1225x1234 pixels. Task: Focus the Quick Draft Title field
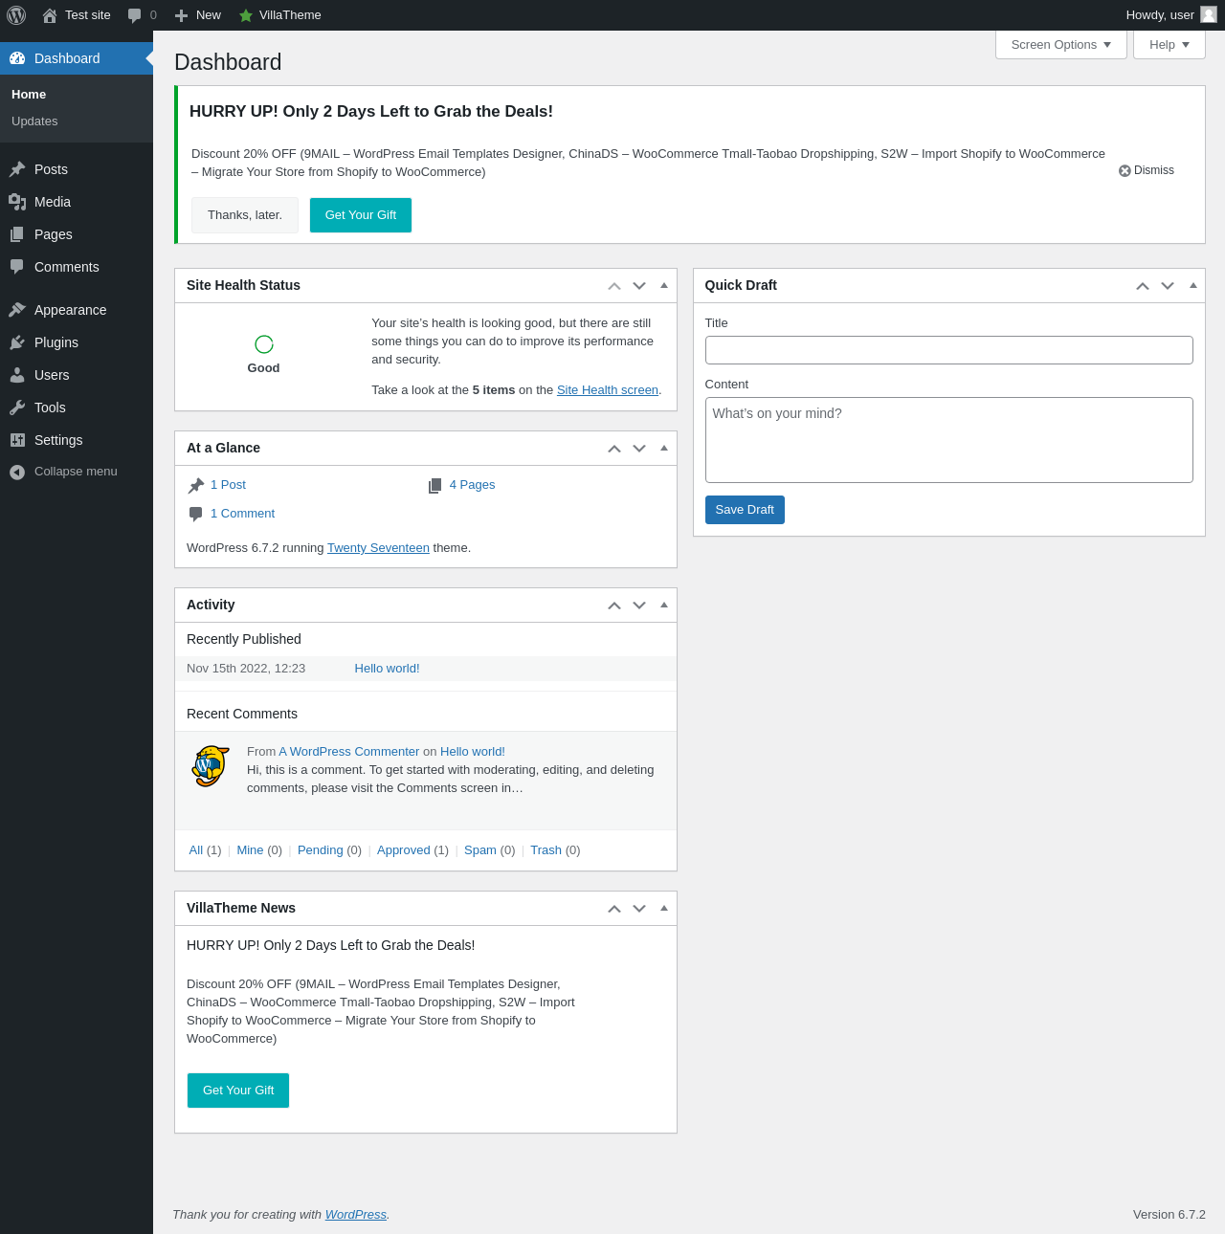(949, 350)
